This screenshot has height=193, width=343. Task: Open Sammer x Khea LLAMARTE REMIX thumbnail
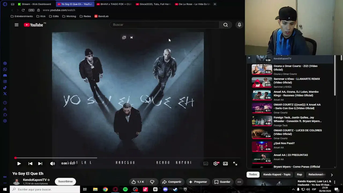click(262, 82)
